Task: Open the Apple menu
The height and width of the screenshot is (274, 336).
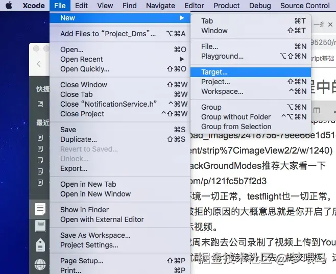Action: 9,5
